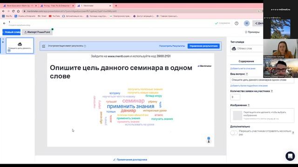Switch to the 'Содержание' tab
Screen dimensions: 298x167
(246, 61)
